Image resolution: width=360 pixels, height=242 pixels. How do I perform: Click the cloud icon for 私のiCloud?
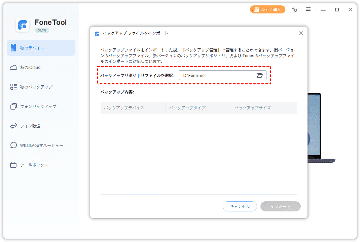coord(13,68)
